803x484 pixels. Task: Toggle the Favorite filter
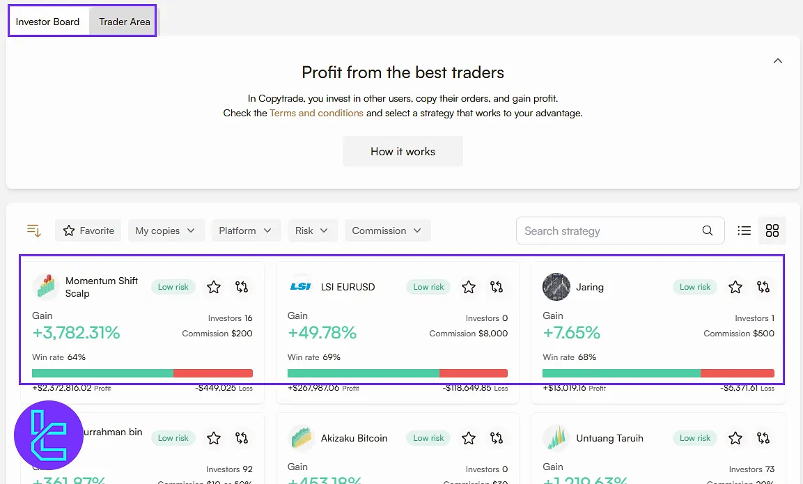click(x=88, y=231)
